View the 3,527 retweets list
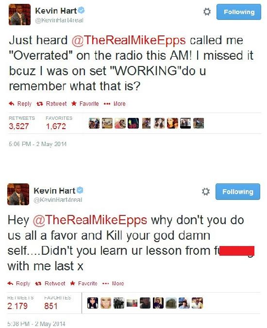The height and width of the screenshot is (328, 267). (x=21, y=123)
